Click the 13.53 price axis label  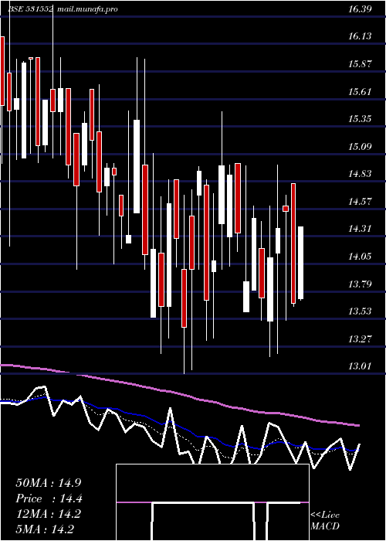tap(360, 311)
